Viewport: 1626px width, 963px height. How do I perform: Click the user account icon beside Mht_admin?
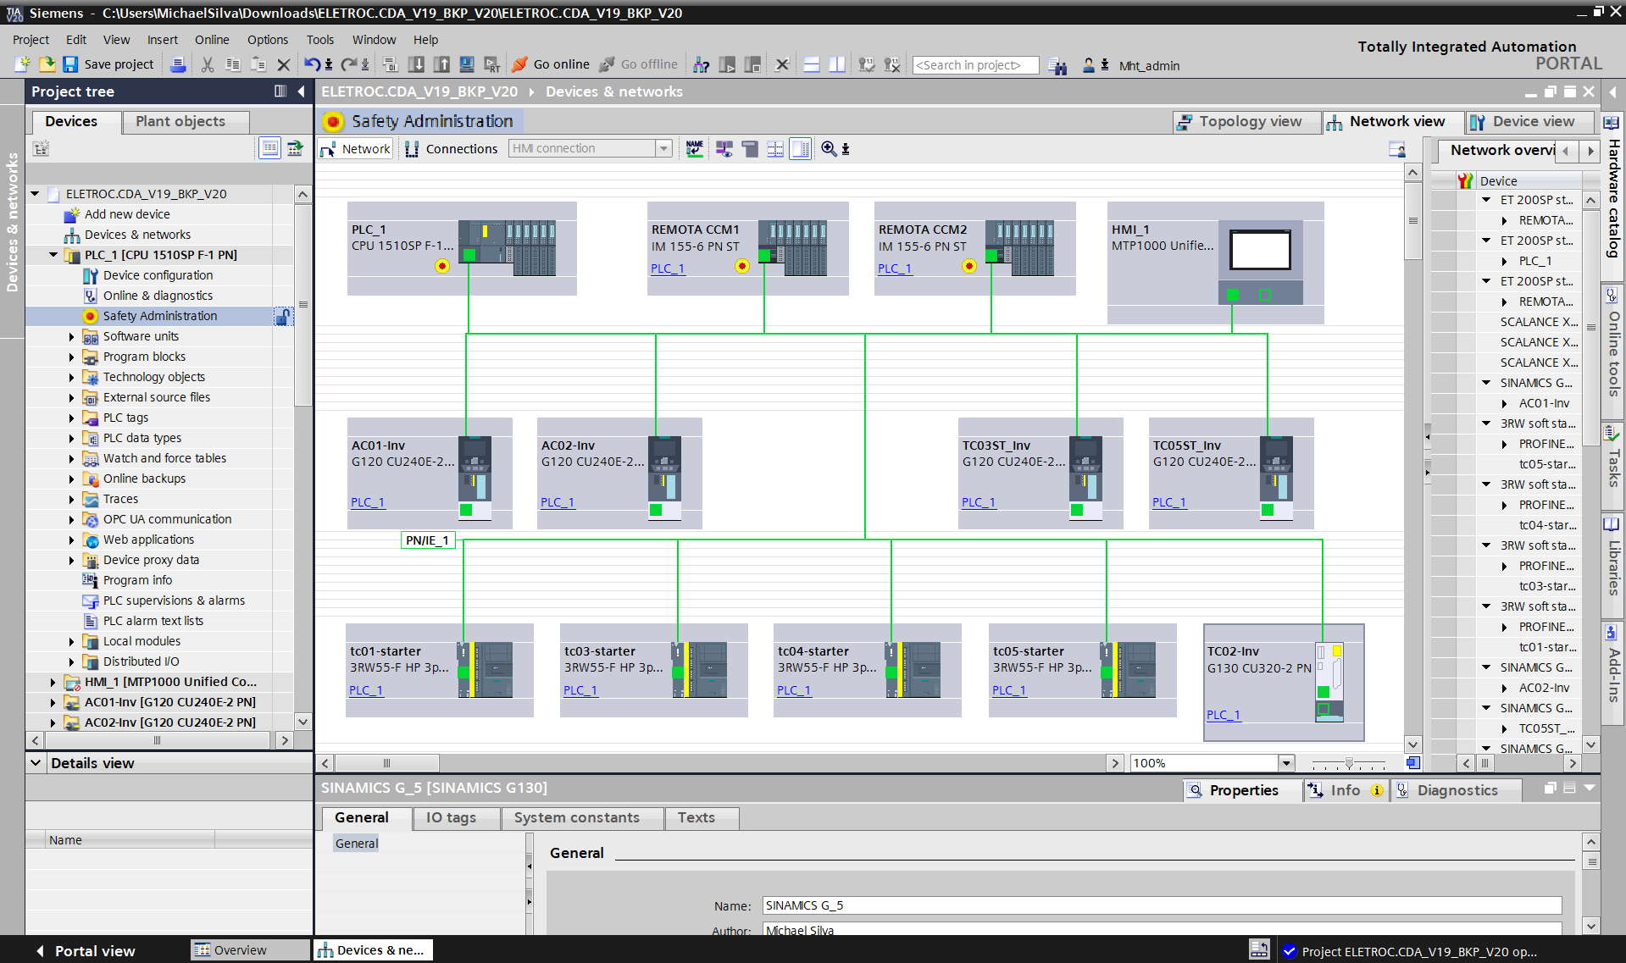(1089, 65)
